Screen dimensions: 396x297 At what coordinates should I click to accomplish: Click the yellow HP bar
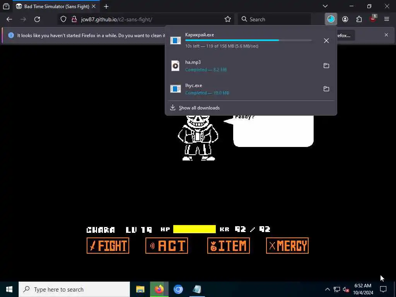point(195,229)
